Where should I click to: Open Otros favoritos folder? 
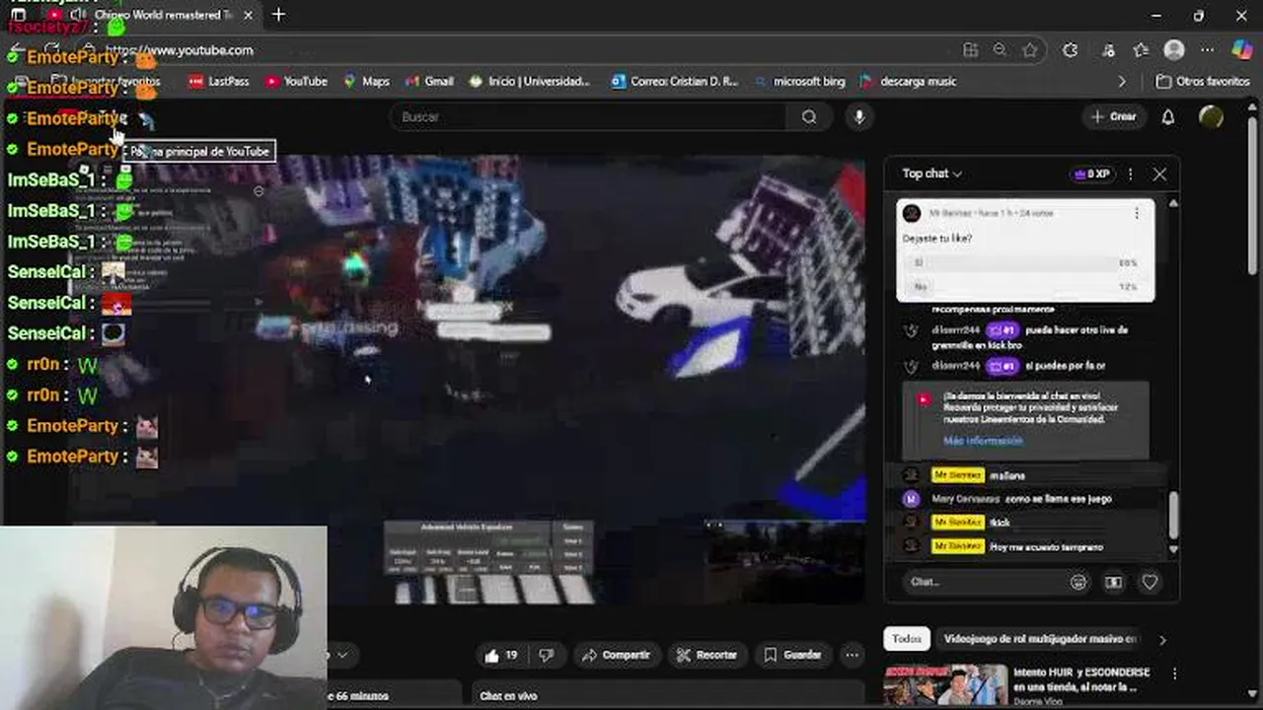click(1203, 82)
